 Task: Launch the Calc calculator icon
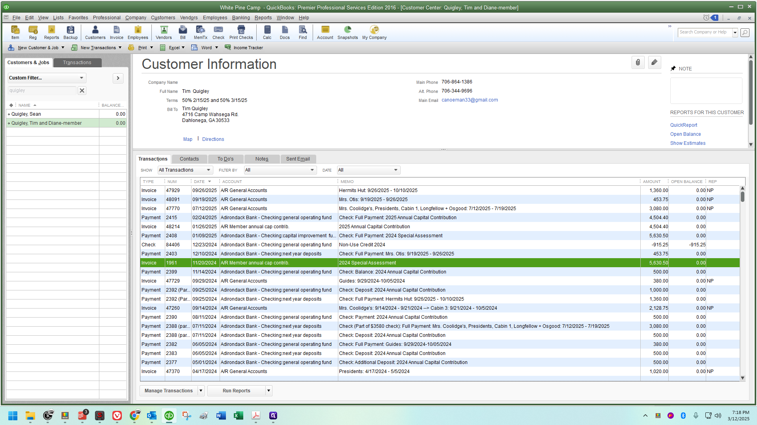[x=267, y=32]
